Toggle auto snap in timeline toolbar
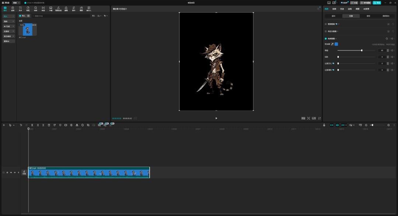This screenshot has width=398, height=216. click(337, 125)
